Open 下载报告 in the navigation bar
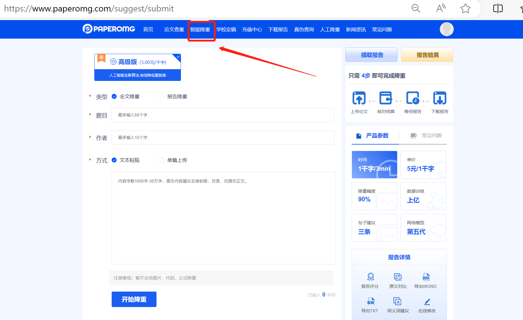Viewport: 523px width, 320px height. tap(278, 29)
